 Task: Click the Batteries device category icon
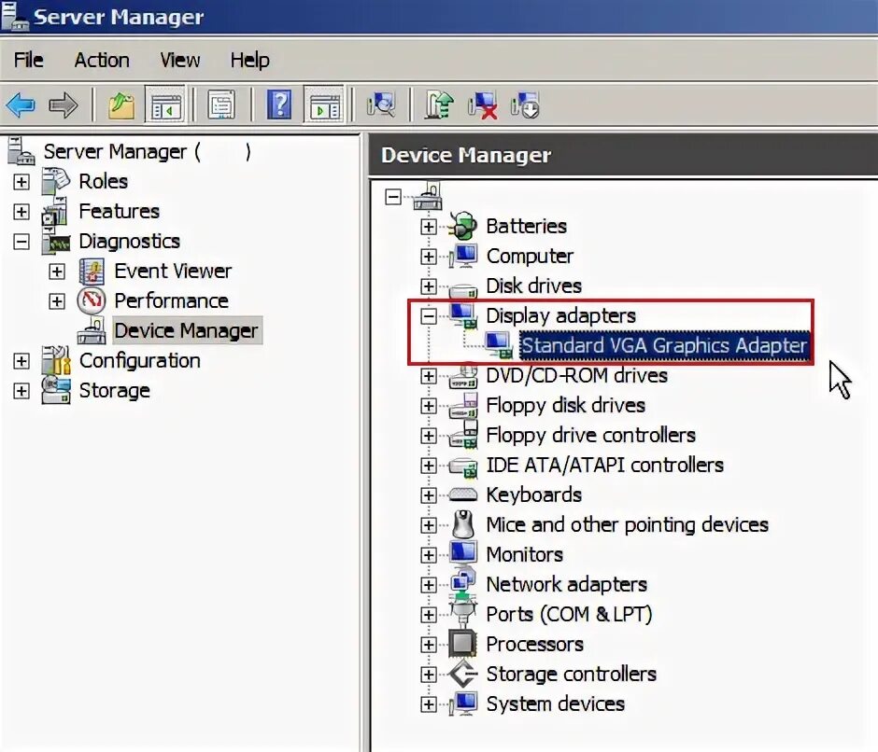tap(462, 226)
